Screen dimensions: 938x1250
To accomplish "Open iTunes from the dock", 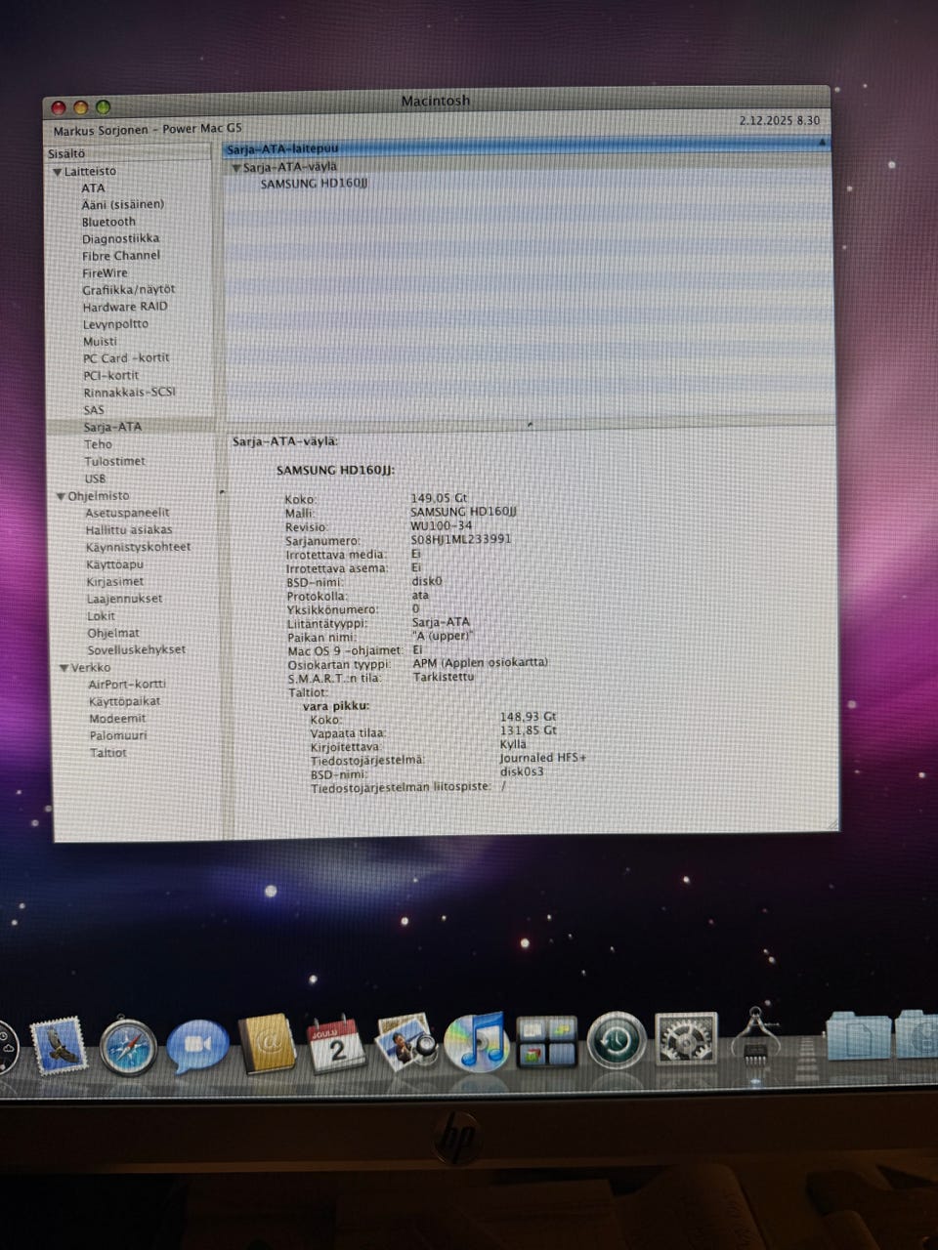I will (x=476, y=1041).
